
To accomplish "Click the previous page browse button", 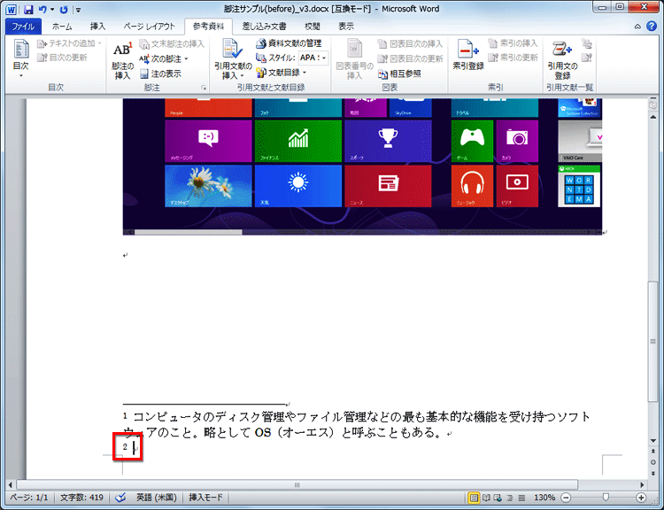I will tap(653, 452).
